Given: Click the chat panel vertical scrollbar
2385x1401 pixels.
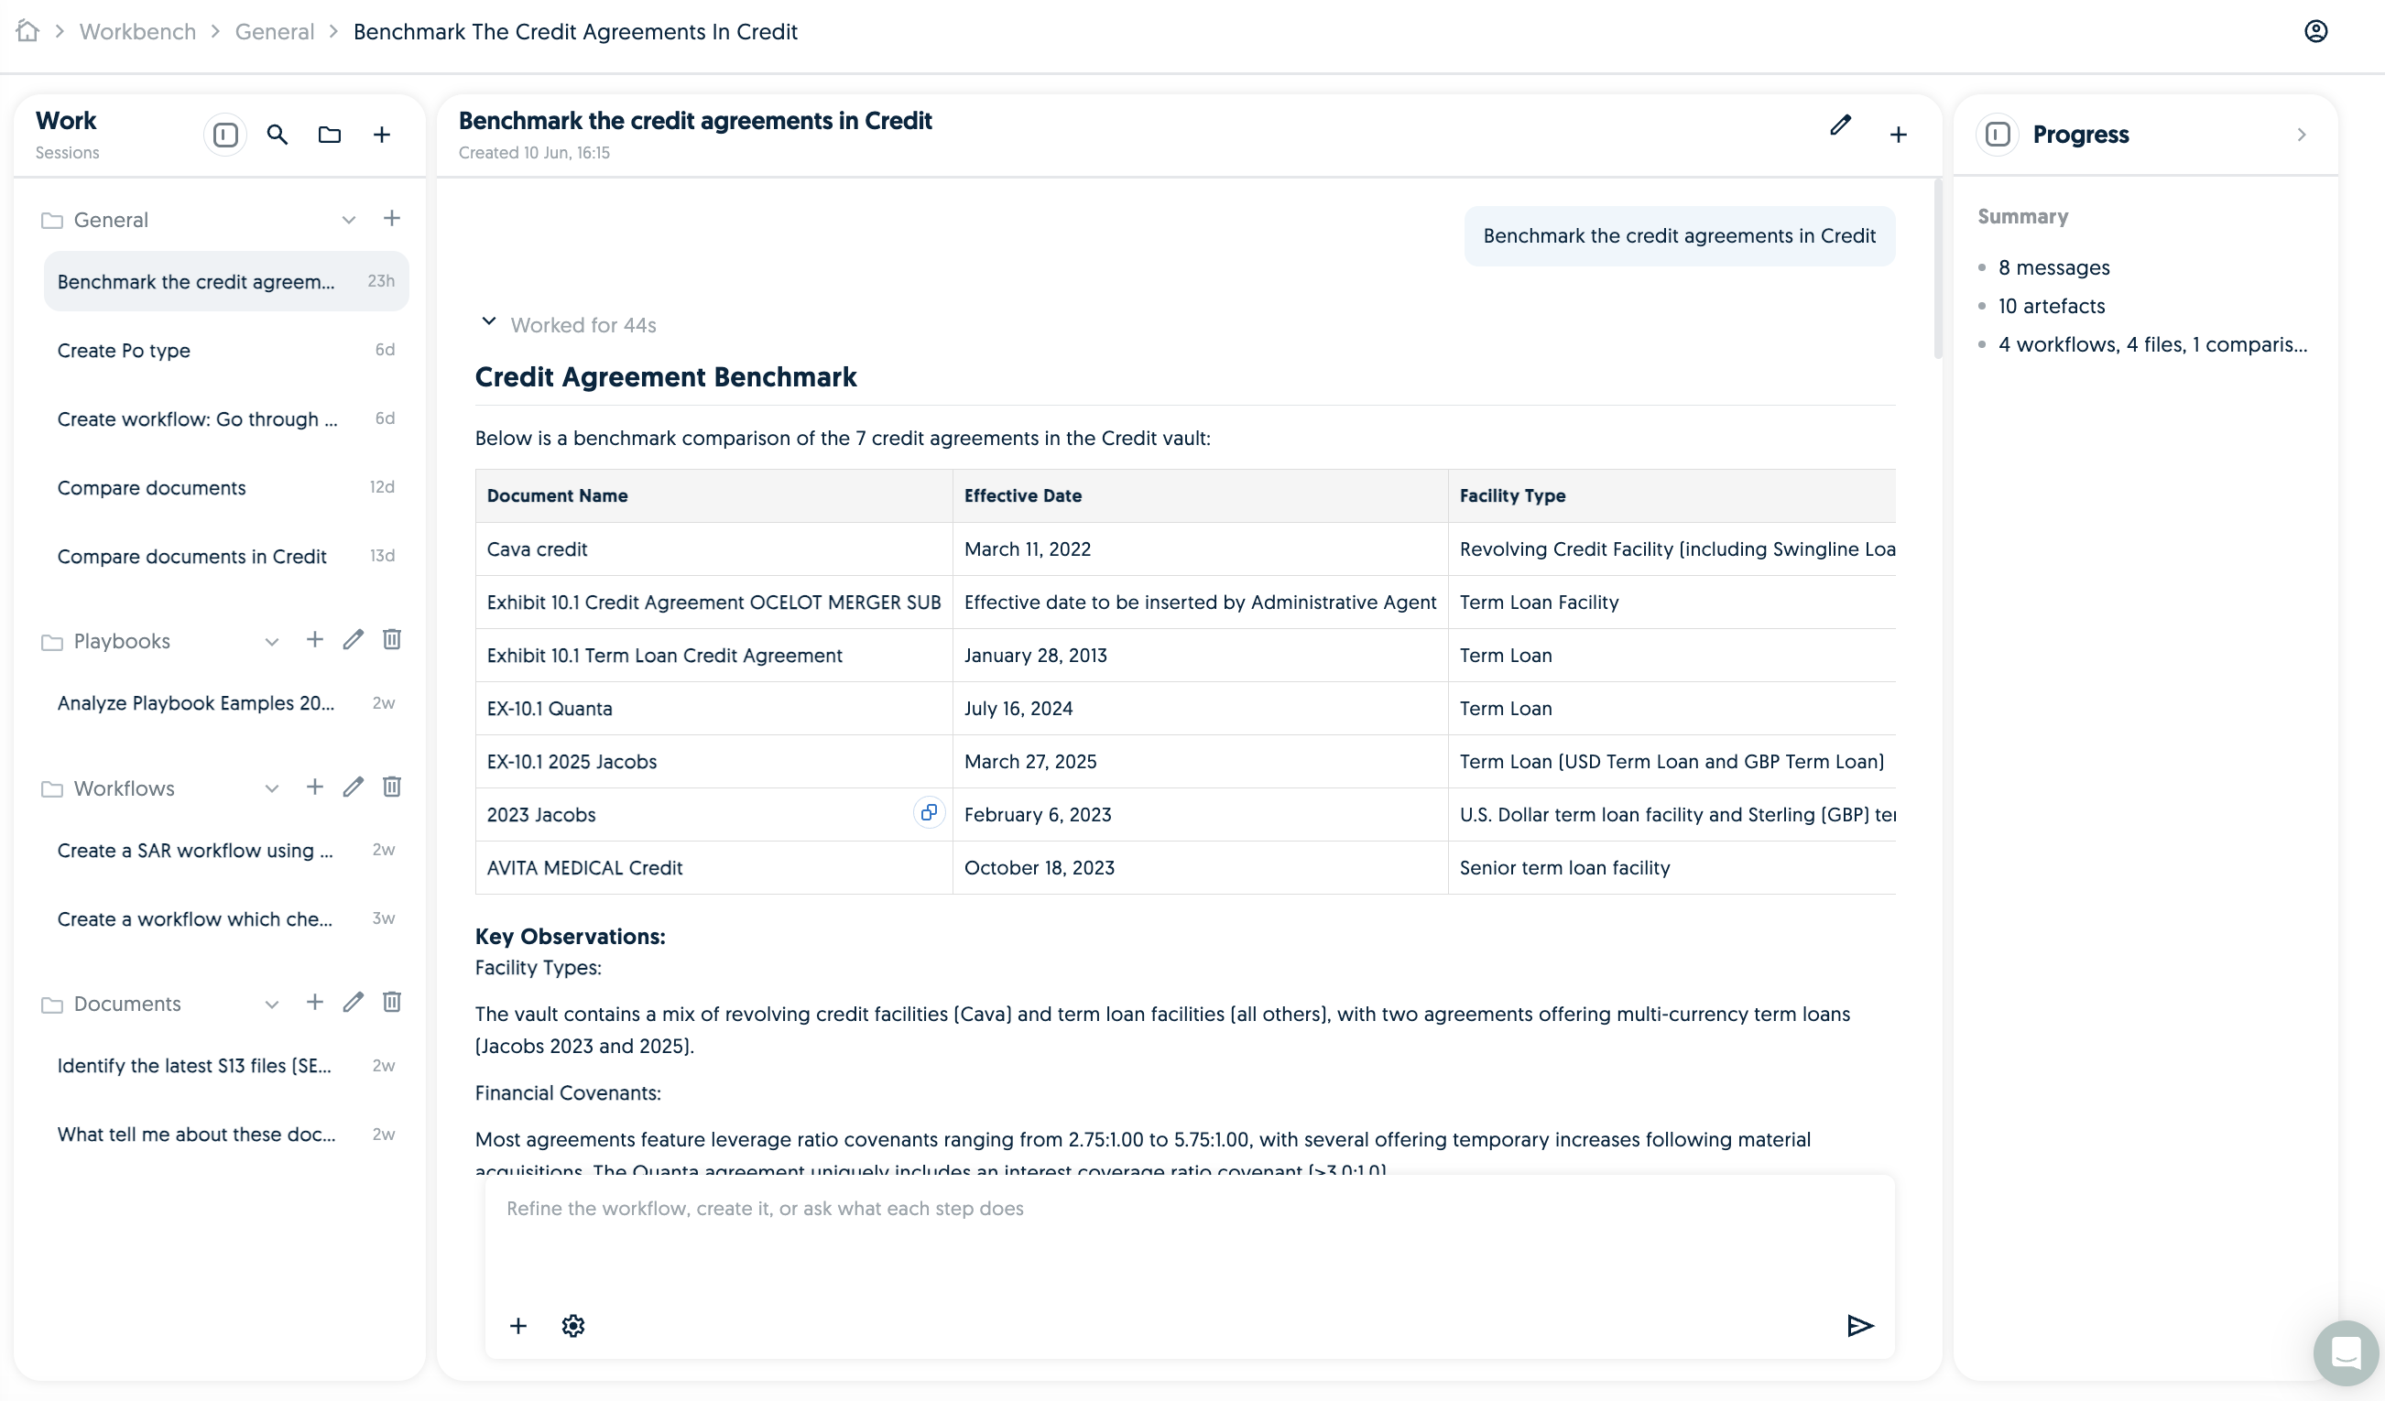Looking at the screenshot, I should tap(1937, 269).
